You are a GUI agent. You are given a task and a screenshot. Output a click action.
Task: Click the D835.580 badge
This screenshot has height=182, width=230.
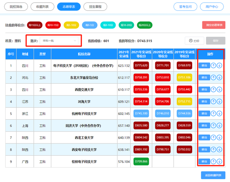click(x=141, y=125)
